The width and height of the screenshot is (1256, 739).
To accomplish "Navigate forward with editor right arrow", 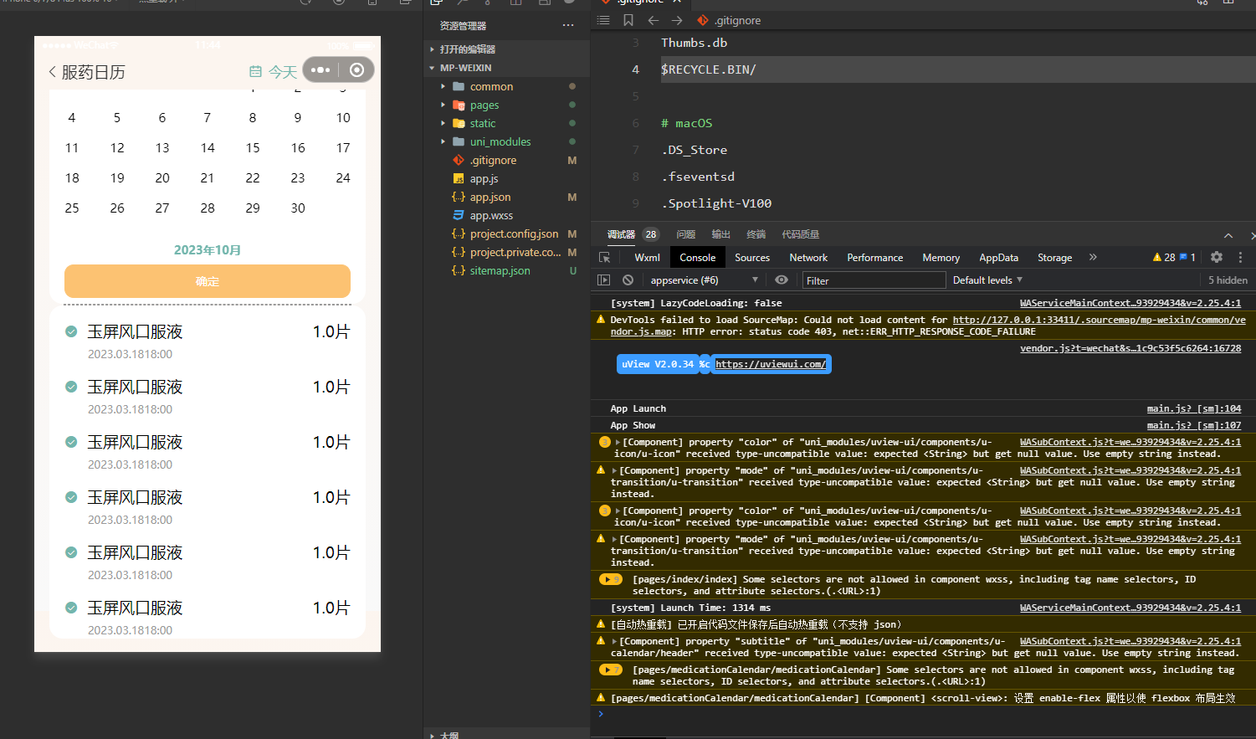I will click(x=677, y=20).
